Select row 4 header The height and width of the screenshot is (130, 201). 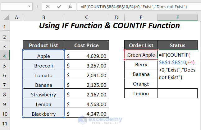click(5, 55)
